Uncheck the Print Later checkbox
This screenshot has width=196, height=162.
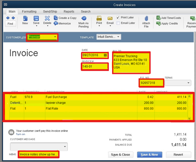tap(118, 17)
